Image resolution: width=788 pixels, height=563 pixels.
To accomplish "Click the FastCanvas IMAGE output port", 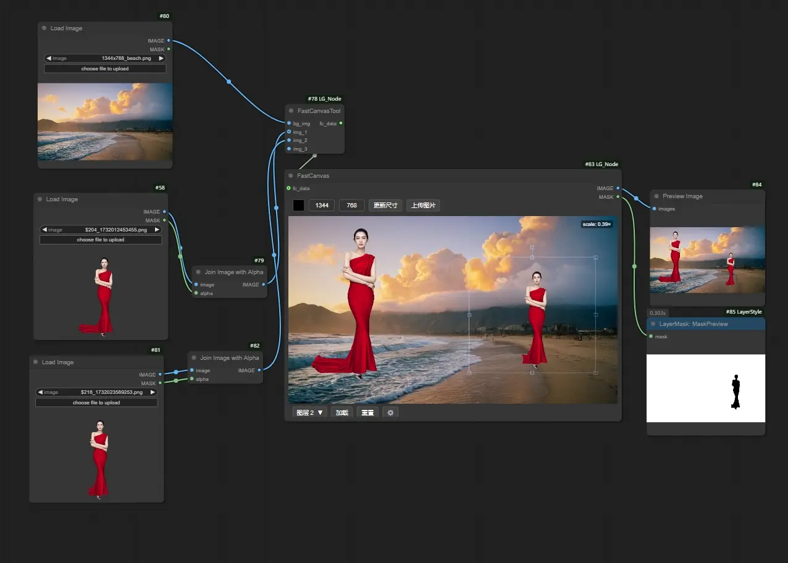I will pyautogui.click(x=618, y=188).
